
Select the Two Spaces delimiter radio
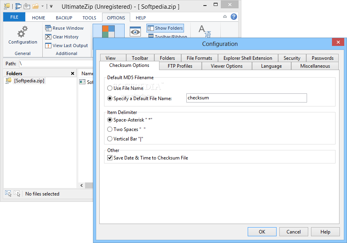[110, 129]
